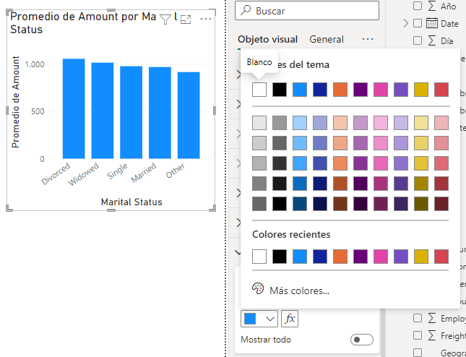The width and height of the screenshot is (466, 357).
Task: Toggle the Mostrar todo switch
Action: [361, 340]
